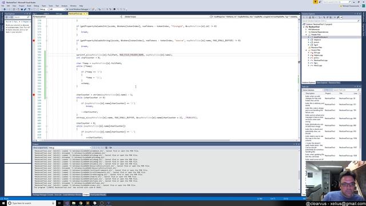The width and height of the screenshot is (366, 206).
Task: Switch to the Error List tab
Action: (x=58, y=195)
